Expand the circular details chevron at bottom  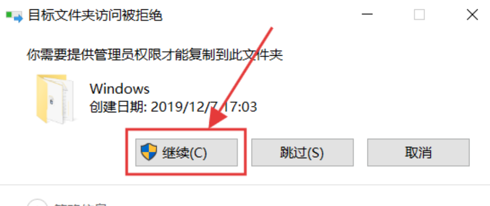click(37, 203)
